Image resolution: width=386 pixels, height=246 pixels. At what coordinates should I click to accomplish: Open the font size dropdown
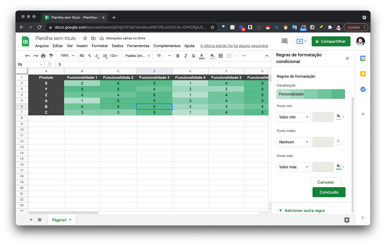163,56
